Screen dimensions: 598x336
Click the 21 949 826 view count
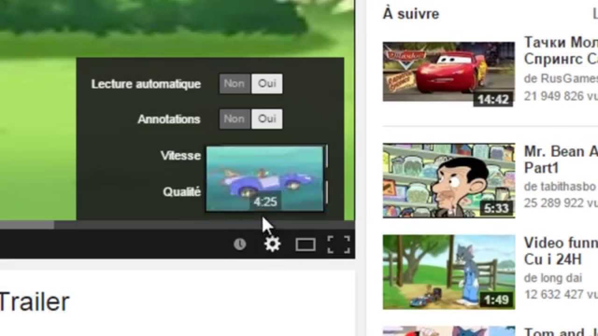click(x=561, y=96)
